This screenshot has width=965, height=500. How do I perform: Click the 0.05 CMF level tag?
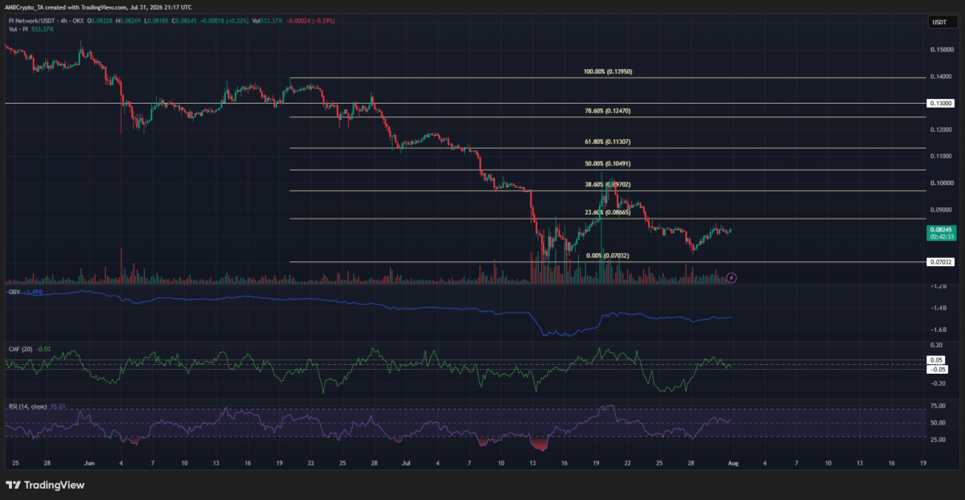(x=936, y=360)
